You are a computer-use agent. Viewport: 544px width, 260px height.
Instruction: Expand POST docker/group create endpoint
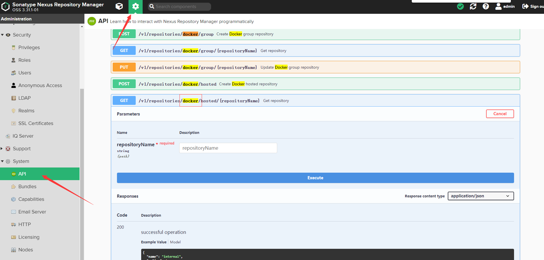coord(315,34)
